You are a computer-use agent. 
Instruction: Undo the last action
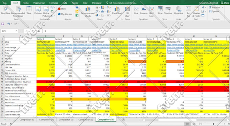pyautogui.click(x=9, y=24)
